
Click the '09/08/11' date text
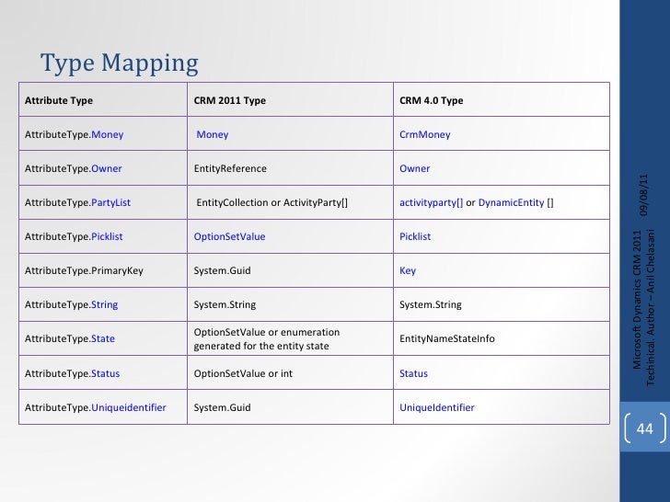coord(643,195)
